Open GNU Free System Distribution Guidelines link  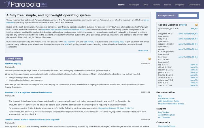(x=64, y=30)
